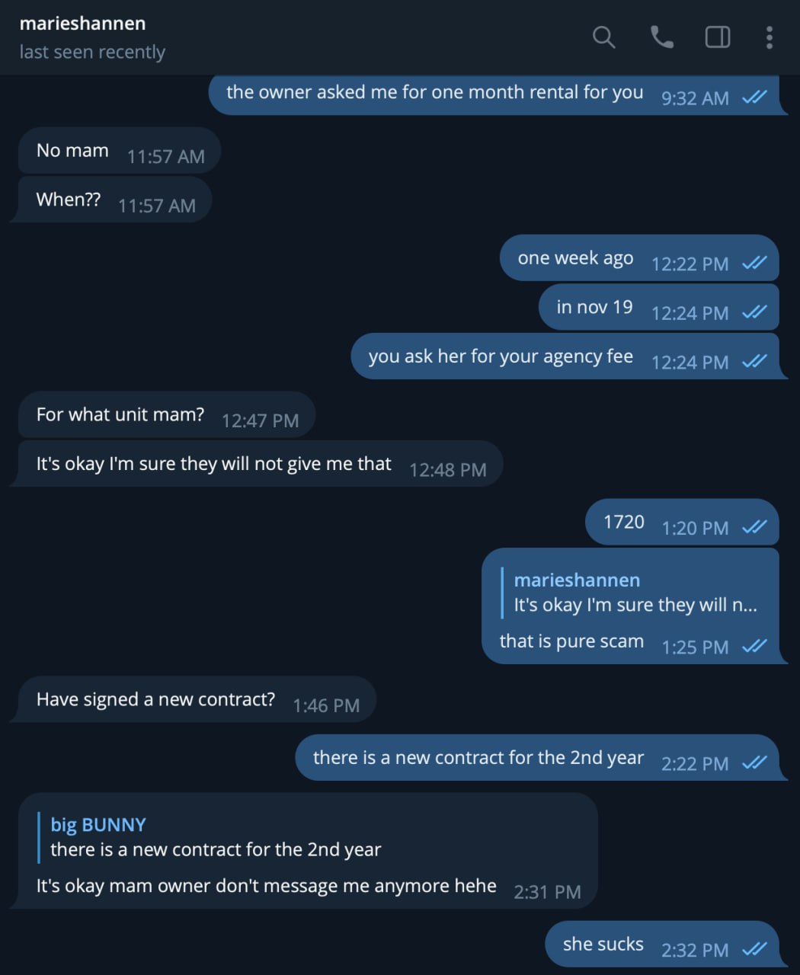Click the 'she sucks' message bubble
800x975 pixels.
603,945
